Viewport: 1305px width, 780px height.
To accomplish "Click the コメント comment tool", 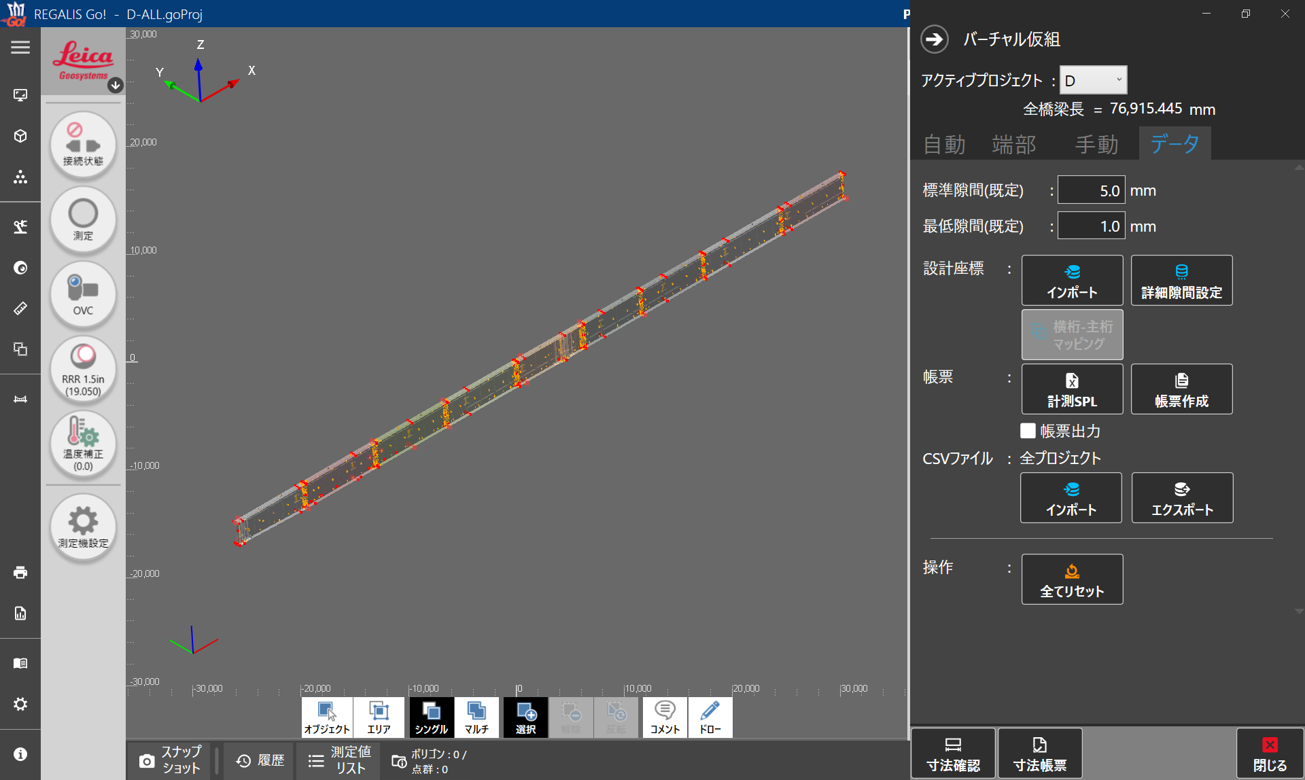I will coord(665,717).
